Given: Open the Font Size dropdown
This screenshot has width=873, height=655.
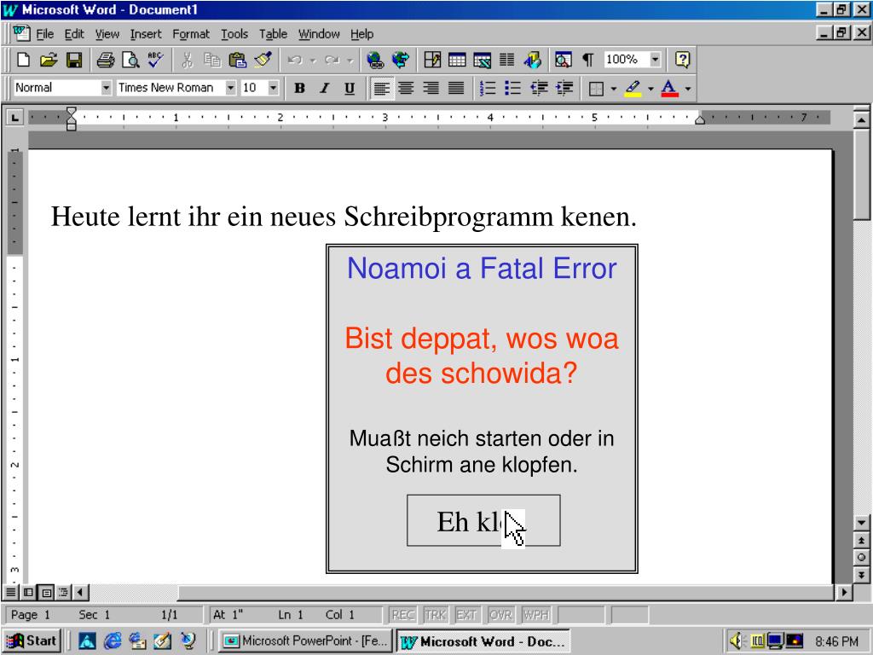Looking at the screenshot, I should [273, 88].
